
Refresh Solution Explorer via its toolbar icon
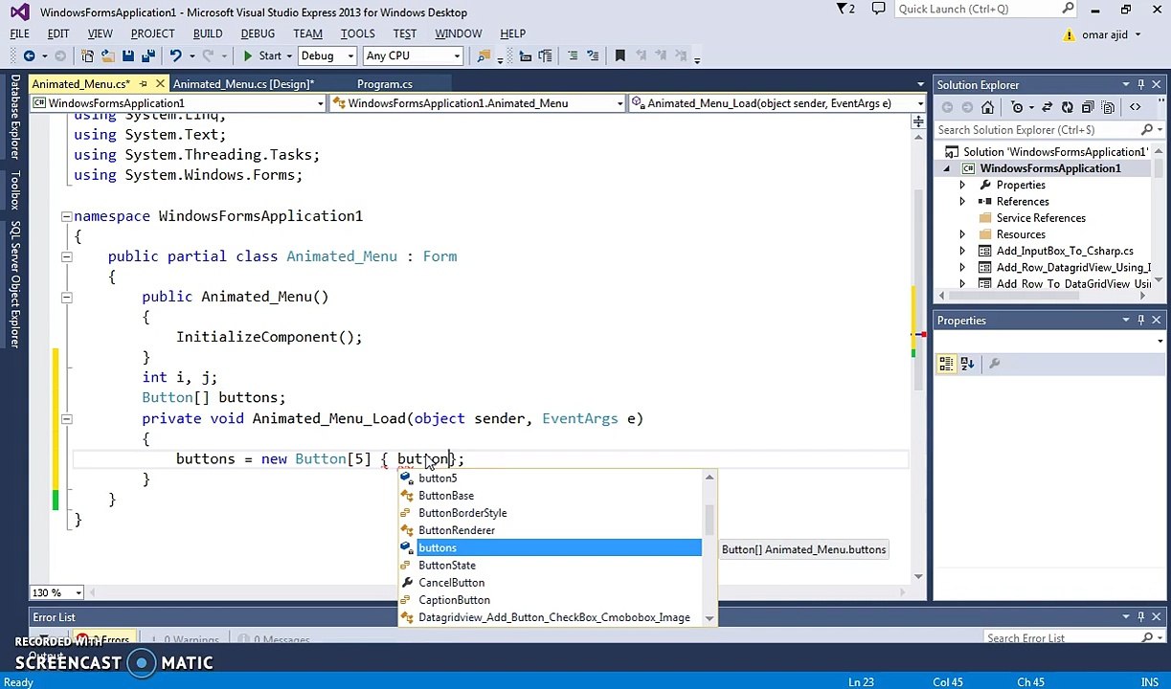coord(1068,107)
